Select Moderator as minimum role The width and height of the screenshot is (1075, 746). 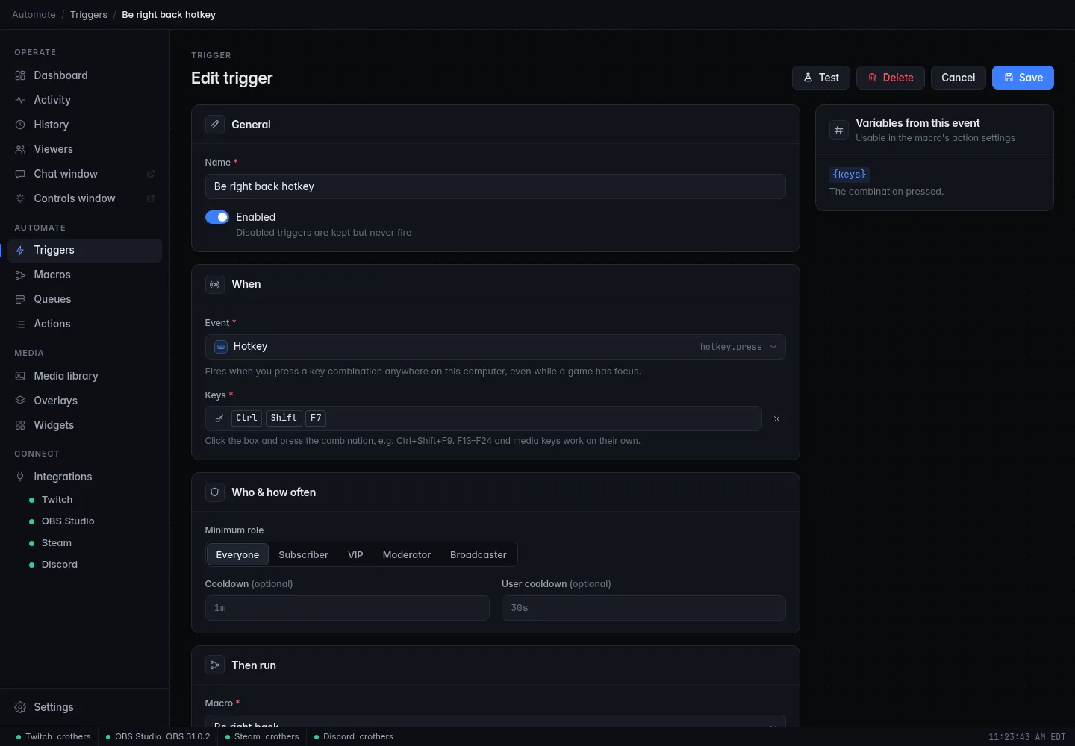click(407, 554)
